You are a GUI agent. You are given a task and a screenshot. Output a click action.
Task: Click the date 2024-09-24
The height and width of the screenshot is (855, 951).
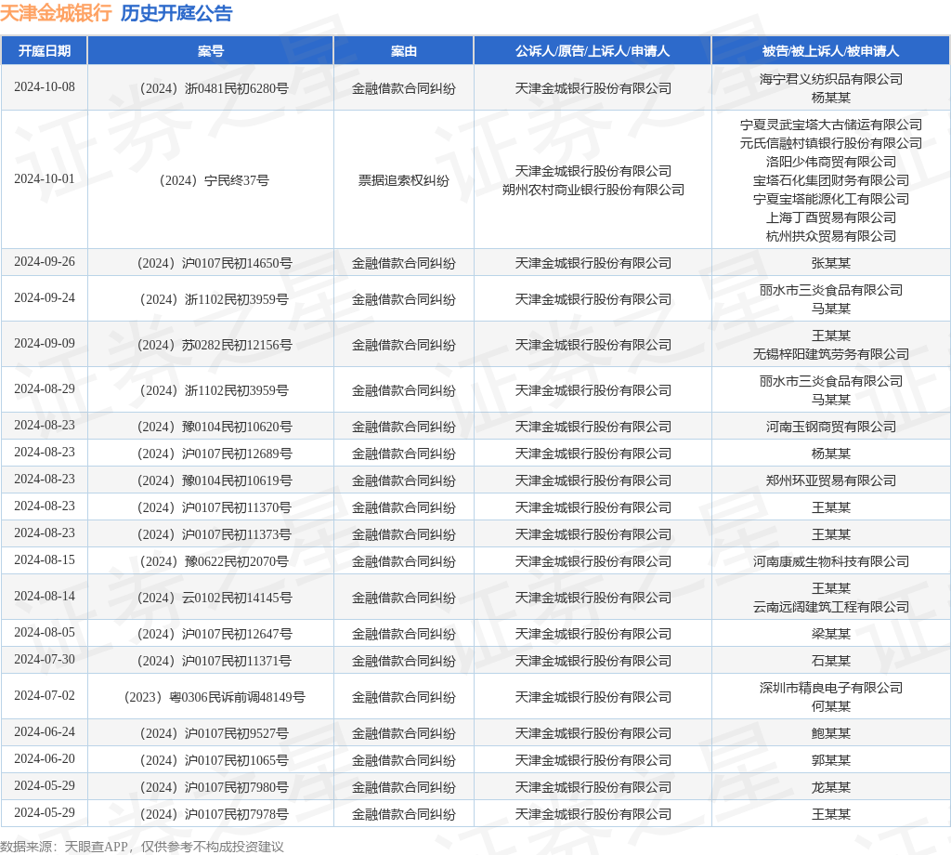point(45,298)
